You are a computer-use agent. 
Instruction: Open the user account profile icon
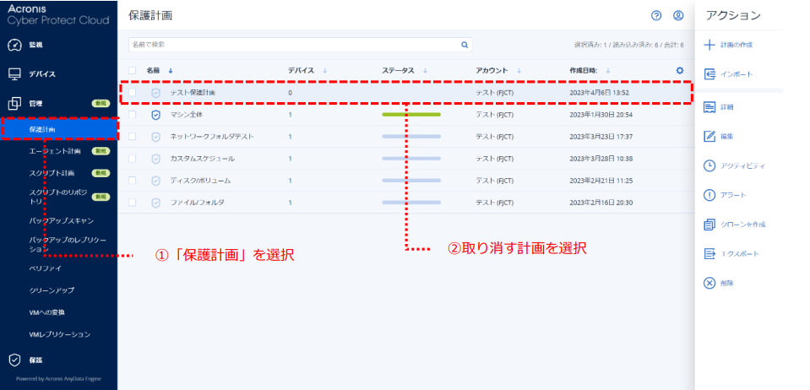[x=678, y=15]
